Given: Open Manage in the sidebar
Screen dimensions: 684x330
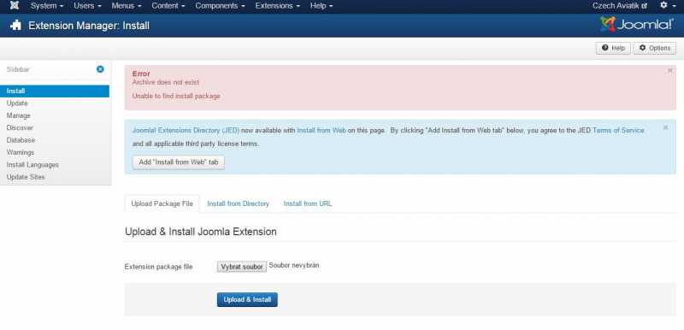Looking at the screenshot, I should 18,115.
